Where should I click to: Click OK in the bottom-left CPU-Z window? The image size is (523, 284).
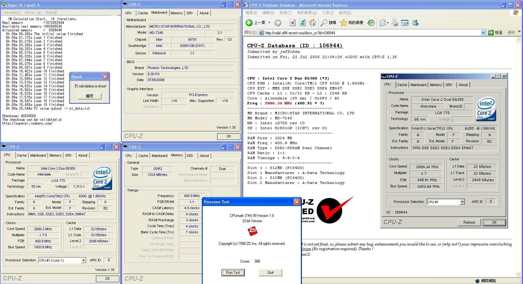[x=107, y=279]
